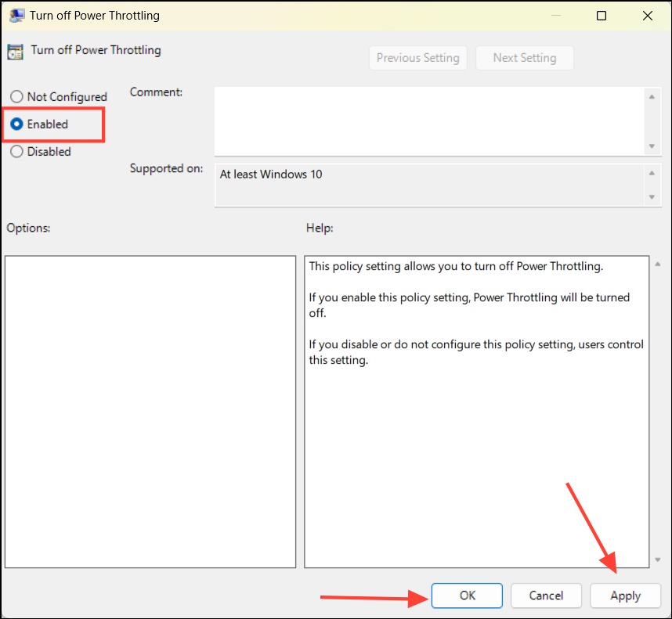Close the Turn off Power Throttling dialog
Image resolution: width=672 pixels, height=619 pixels.
point(648,16)
